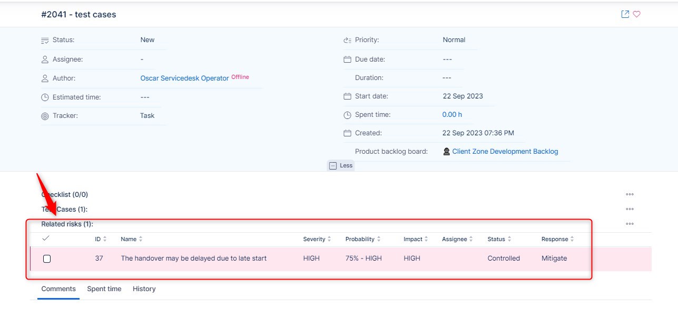Open the Test Cases options menu
The width and height of the screenshot is (678, 318).
pos(630,208)
